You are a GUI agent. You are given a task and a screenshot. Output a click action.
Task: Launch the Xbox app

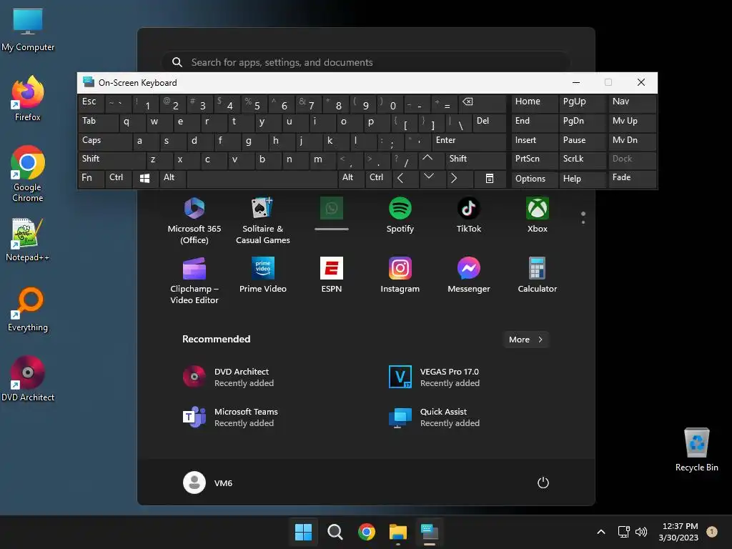538,214
